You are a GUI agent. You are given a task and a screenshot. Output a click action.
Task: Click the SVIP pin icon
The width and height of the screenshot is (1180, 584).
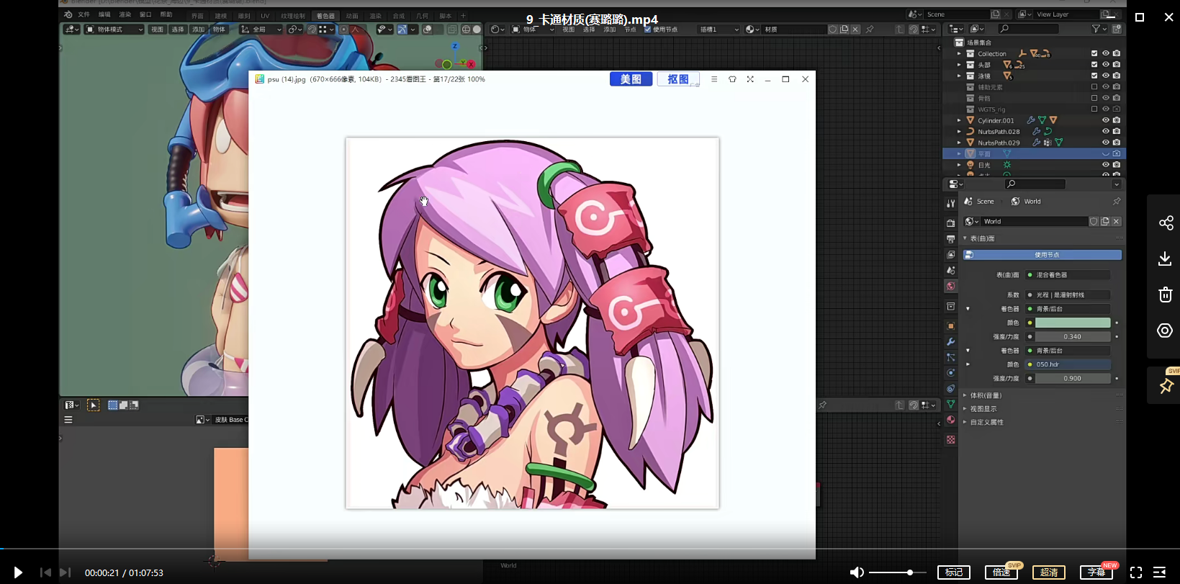[x=1166, y=386]
